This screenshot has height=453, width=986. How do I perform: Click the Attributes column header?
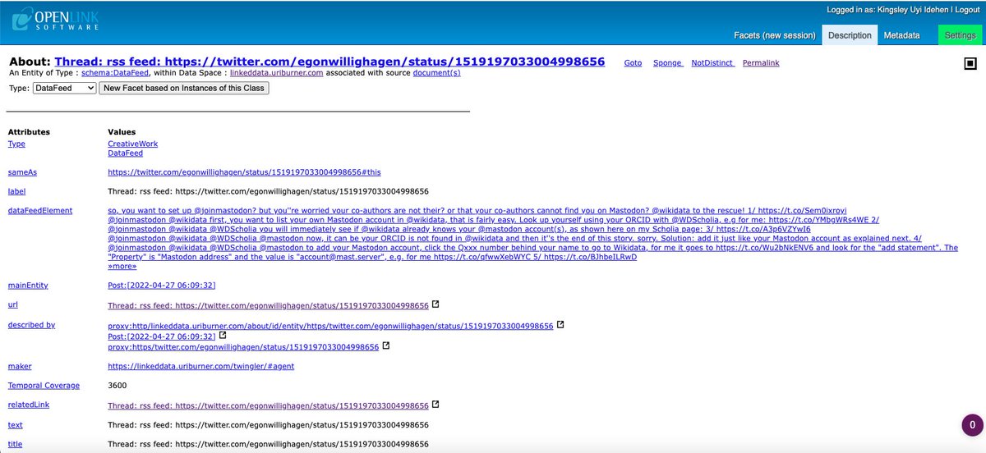coord(29,131)
